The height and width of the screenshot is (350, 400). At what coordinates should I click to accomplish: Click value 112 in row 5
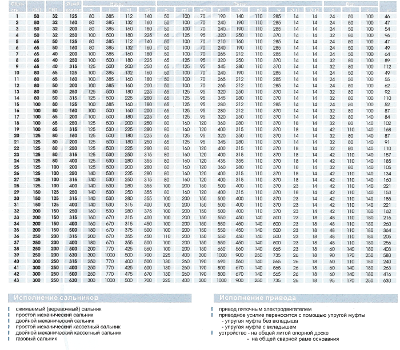tap(129, 41)
